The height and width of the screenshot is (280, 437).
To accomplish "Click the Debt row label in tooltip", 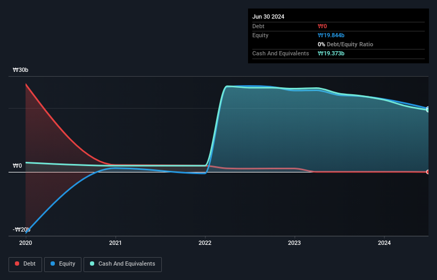I will click(x=258, y=26).
